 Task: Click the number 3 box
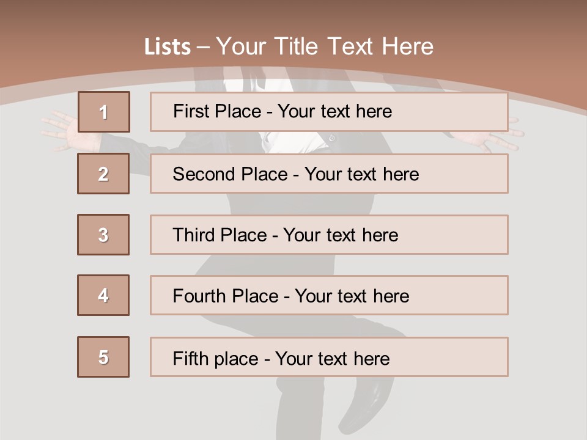coord(103,235)
